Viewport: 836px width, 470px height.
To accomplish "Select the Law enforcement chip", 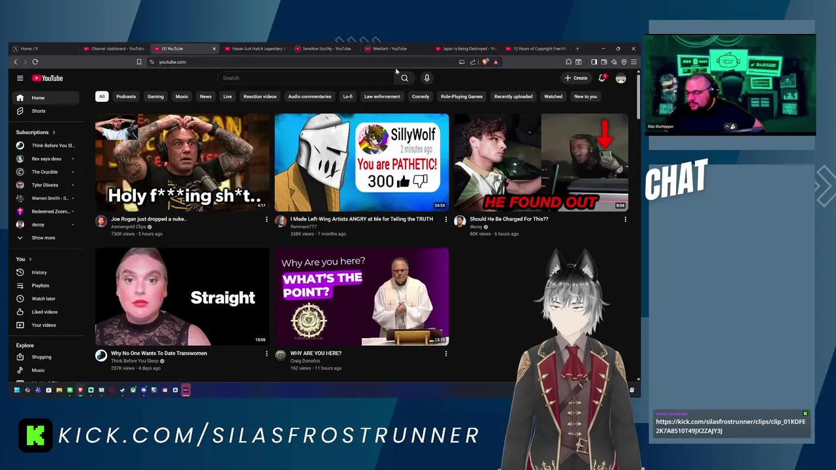I will pos(382,97).
